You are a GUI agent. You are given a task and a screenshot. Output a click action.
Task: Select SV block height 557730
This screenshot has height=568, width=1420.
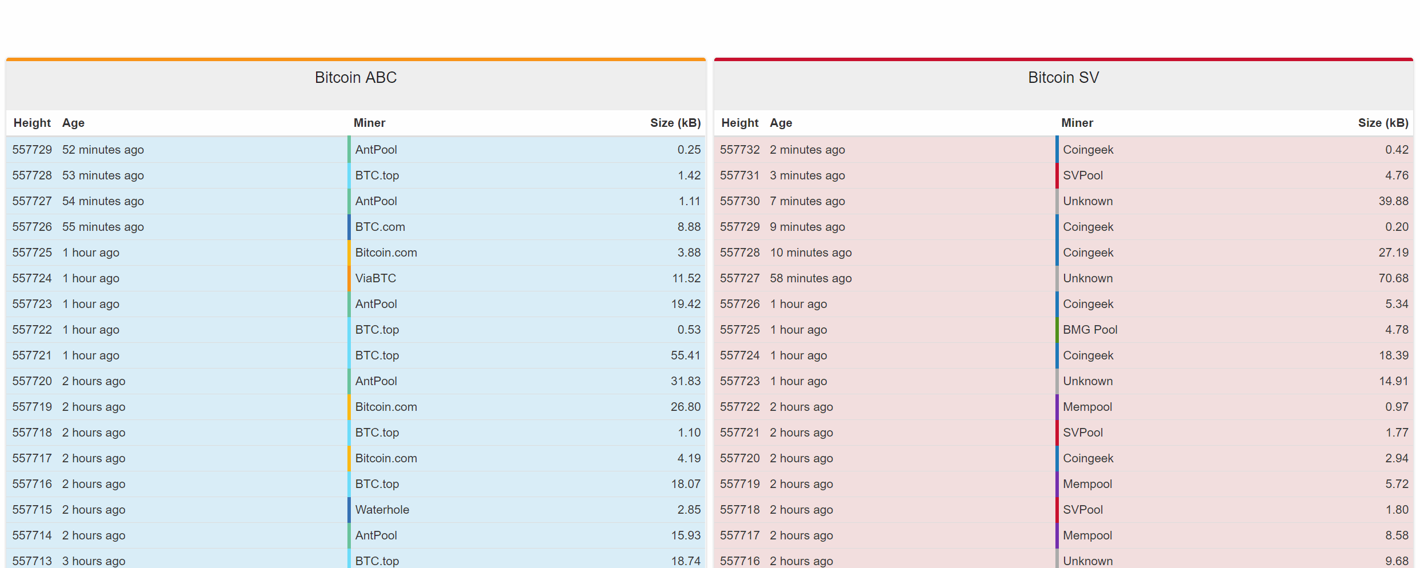pos(739,201)
